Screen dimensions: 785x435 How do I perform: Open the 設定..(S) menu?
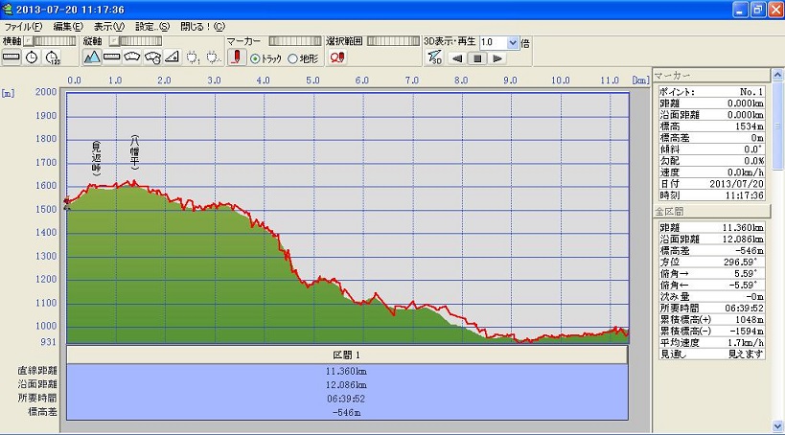click(x=151, y=26)
